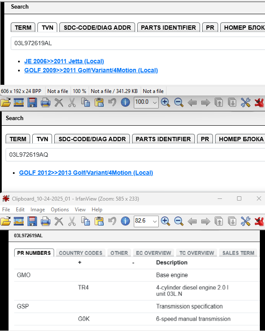Select the GMO row label

pos(24,275)
